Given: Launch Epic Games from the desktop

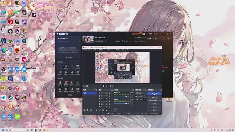Looking at the screenshot, I should click(x=17, y=22).
